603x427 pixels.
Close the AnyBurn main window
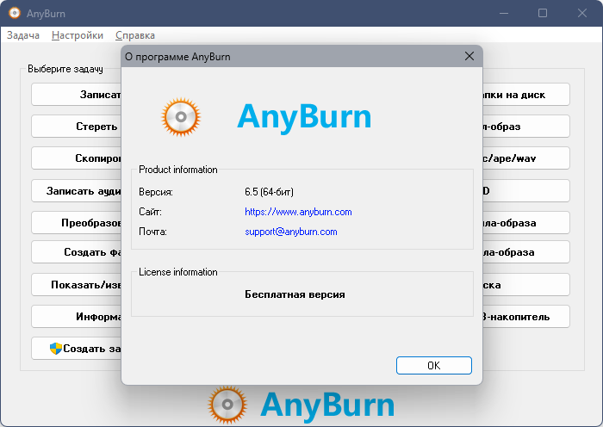pyautogui.click(x=581, y=13)
